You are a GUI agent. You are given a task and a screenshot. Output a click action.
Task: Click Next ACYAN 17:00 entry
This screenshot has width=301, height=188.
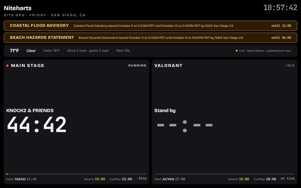click(x=170, y=179)
